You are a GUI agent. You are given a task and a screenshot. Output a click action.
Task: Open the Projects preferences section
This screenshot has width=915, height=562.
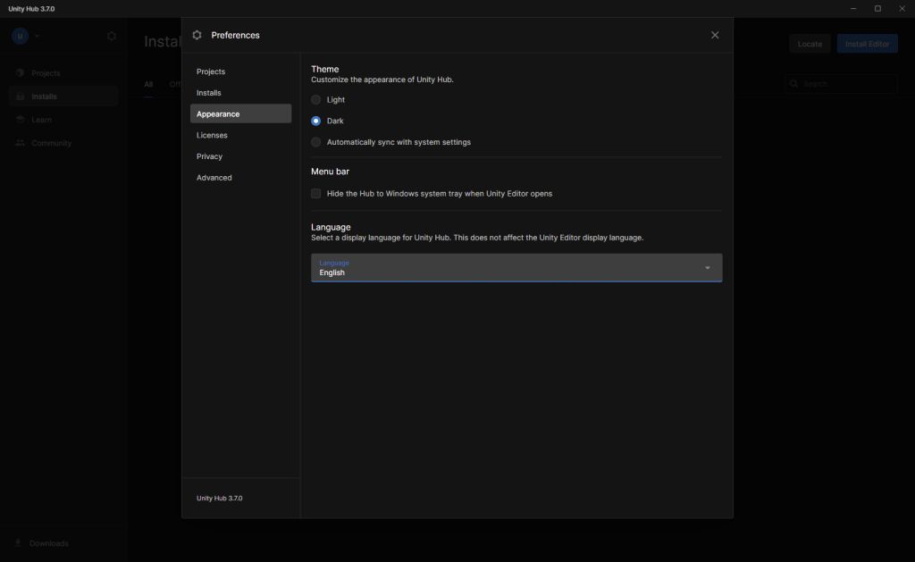[240, 71]
